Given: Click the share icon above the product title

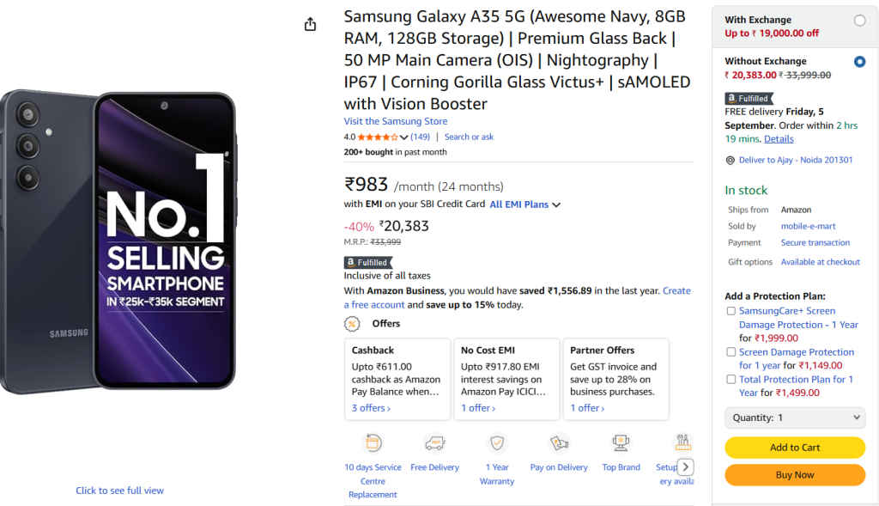Looking at the screenshot, I should [310, 24].
